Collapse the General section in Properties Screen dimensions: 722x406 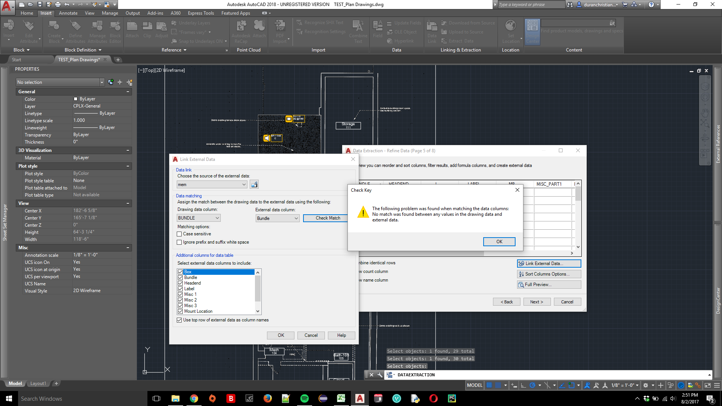128,92
